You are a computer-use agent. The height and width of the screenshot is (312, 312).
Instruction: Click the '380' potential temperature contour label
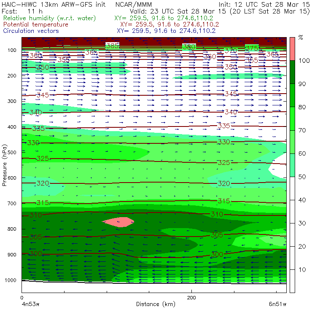coord(189,47)
